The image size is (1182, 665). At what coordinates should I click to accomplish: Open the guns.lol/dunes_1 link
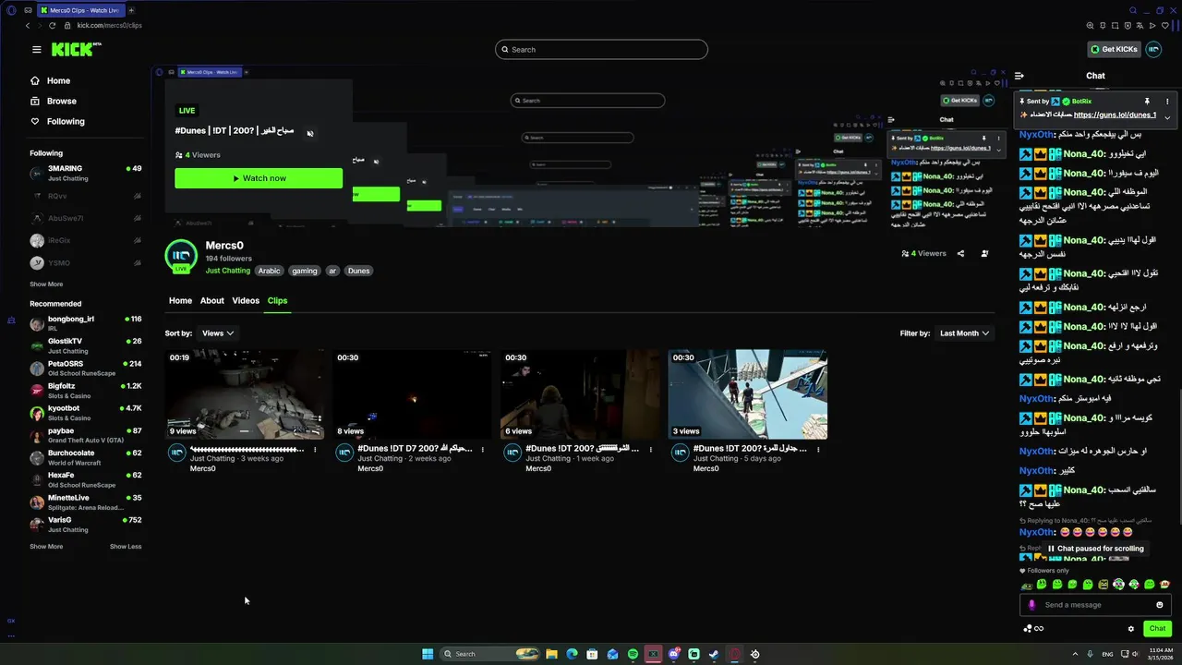[x=1115, y=115]
